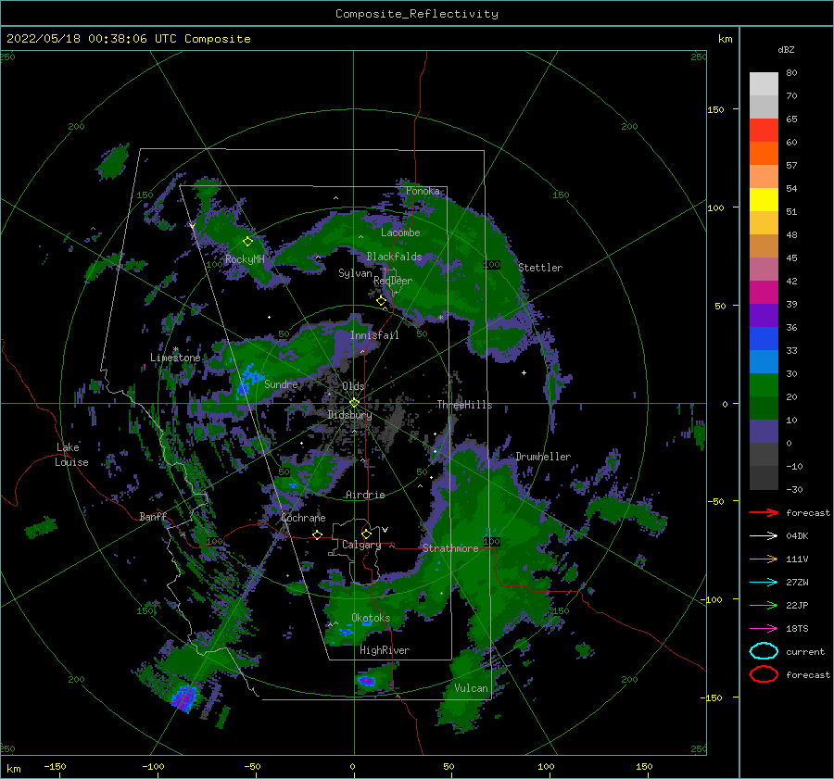
Task: Click the slate-purple 10 dBZ swatch
Action: pyautogui.click(x=764, y=431)
